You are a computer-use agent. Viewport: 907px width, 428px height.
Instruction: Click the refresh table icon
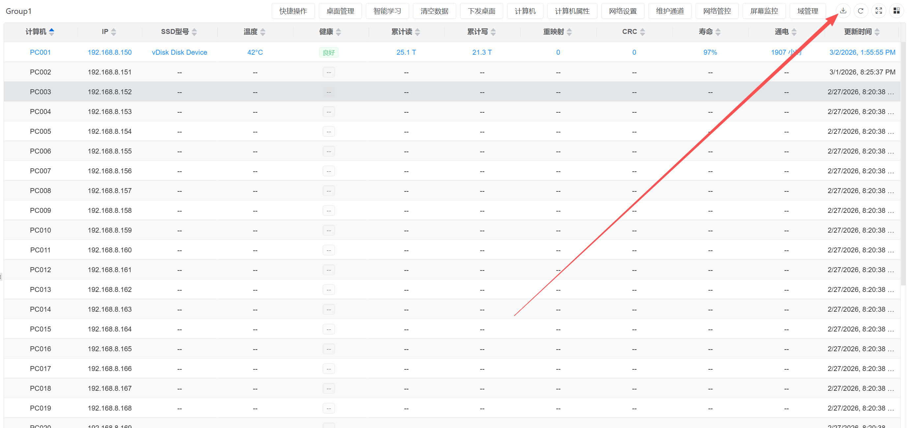click(x=861, y=11)
